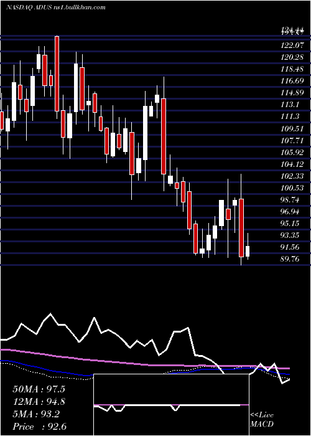Click the 114.89 price axis label
Image resolution: width=311 pixels, height=436 pixels.
coord(293,93)
